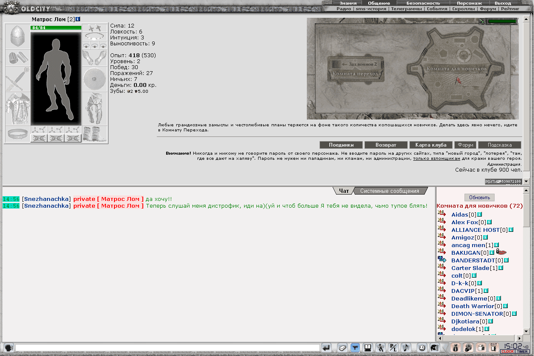The width and height of the screenshot is (534, 356).
Task: Send private message to Aidas via arrow
Action: point(442,214)
